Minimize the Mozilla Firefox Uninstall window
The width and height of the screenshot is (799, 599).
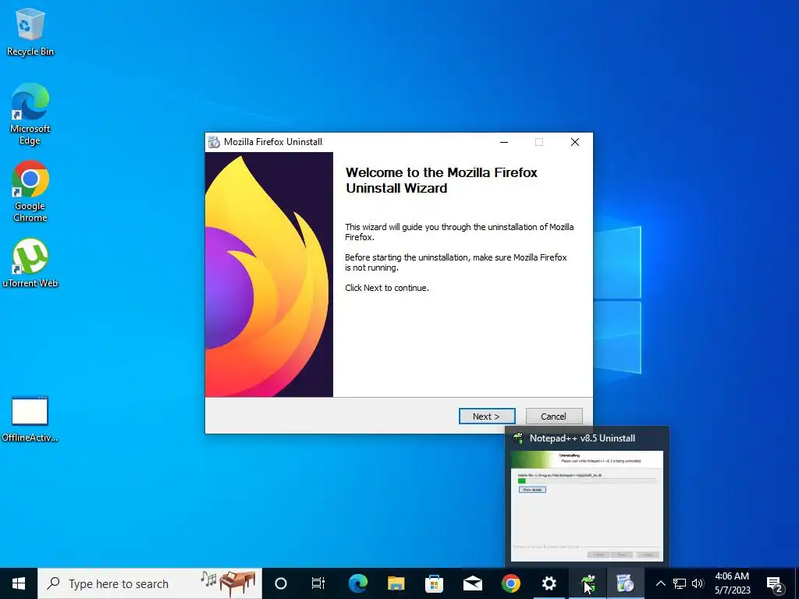(504, 142)
